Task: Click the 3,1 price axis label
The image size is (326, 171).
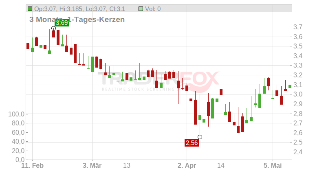Action: [298, 85]
